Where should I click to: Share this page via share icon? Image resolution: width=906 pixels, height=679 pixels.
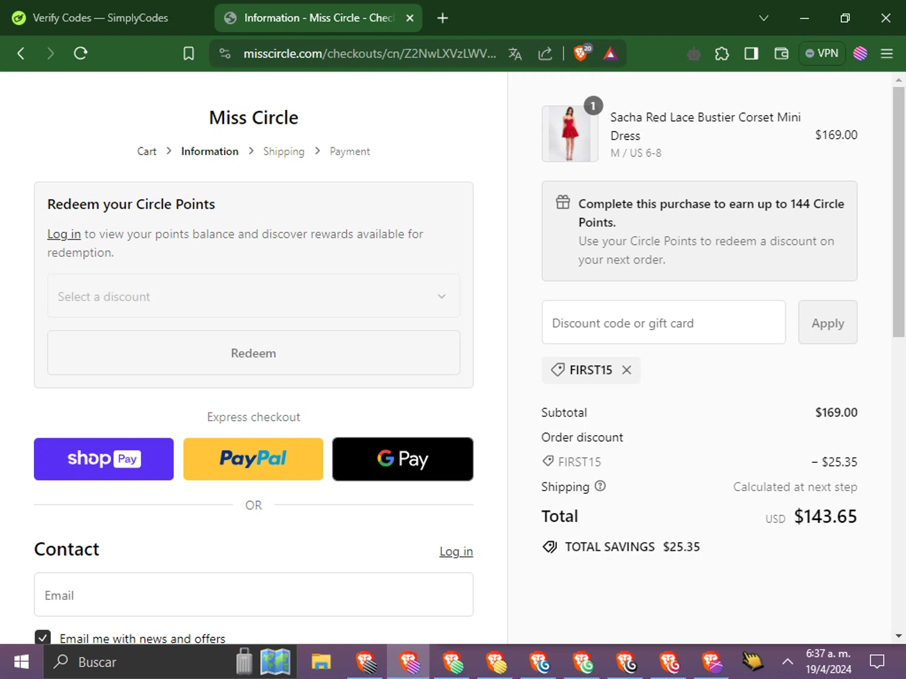point(545,54)
